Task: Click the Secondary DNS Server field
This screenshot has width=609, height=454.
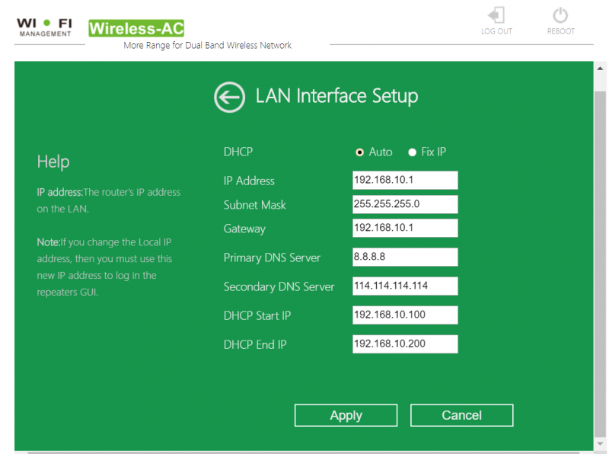Action: point(405,286)
